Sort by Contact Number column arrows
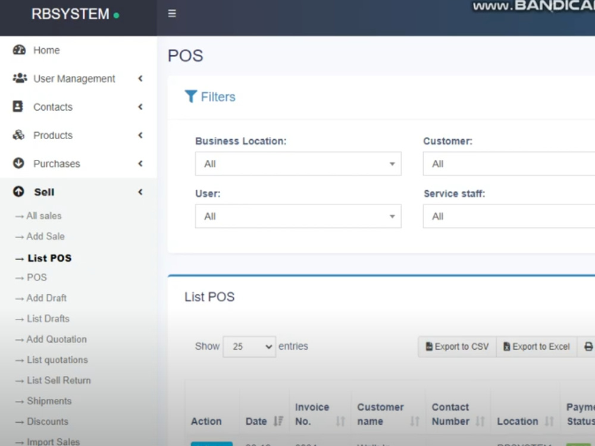595x446 pixels. [480, 421]
